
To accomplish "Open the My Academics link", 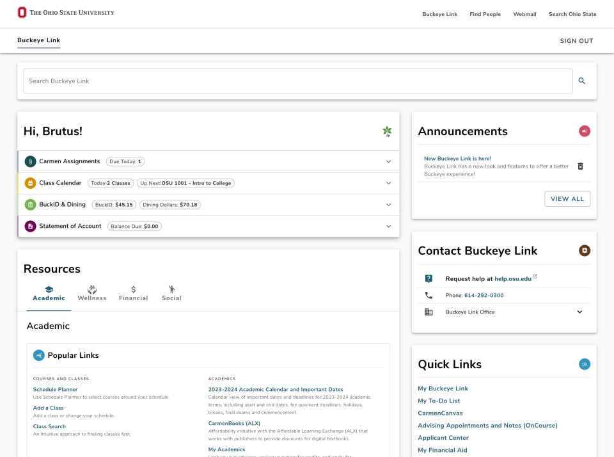I will point(226,449).
